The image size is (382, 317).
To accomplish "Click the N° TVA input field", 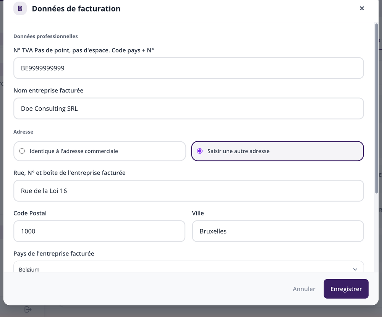I will pos(189,68).
